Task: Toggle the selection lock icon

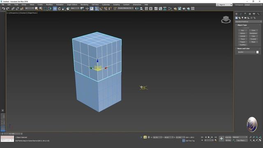Action: pyautogui.click(x=145, y=137)
